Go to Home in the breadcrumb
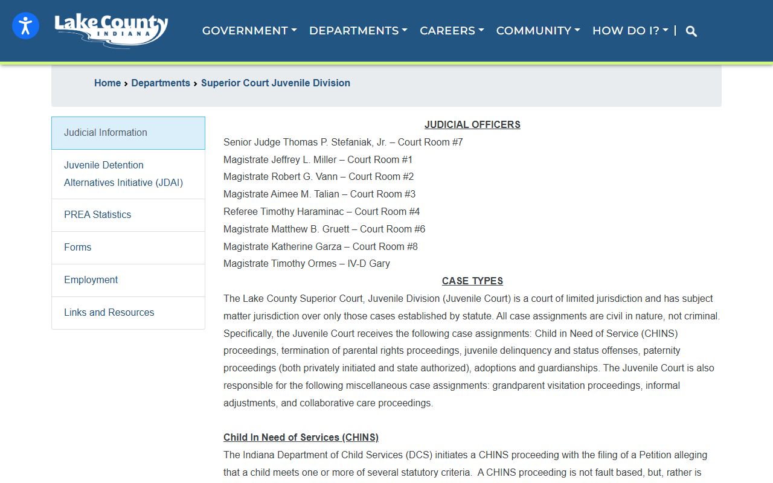The height and width of the screenshot is (483, 773). point(107,83)
